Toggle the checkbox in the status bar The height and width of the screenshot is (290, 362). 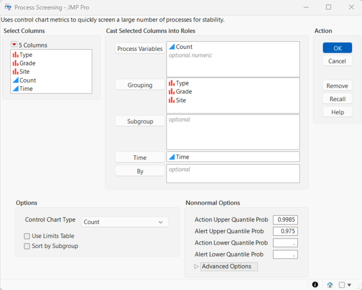coord(342,285)
